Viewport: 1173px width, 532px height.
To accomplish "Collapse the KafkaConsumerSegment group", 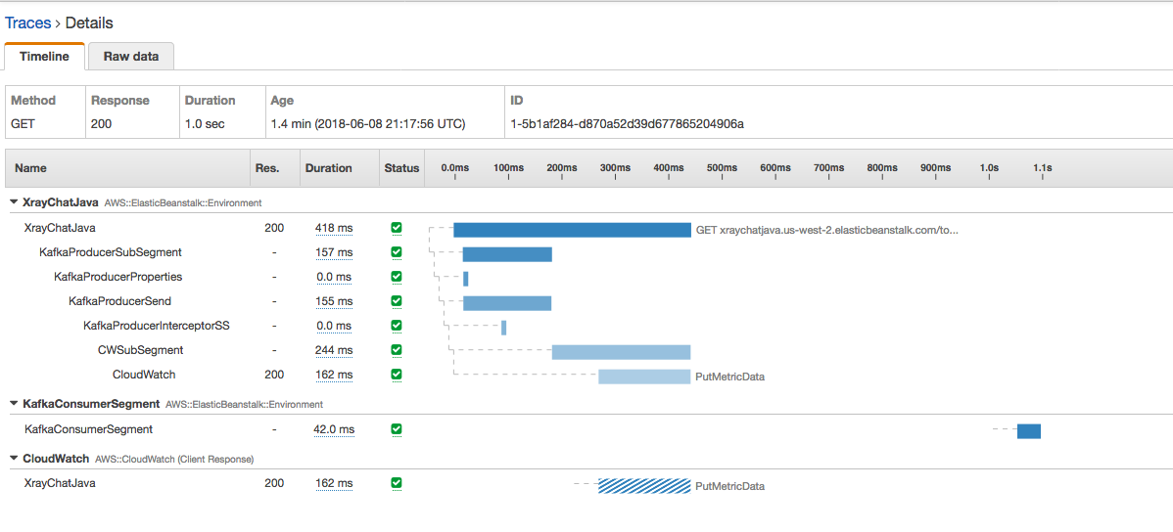I will (15, 404).
